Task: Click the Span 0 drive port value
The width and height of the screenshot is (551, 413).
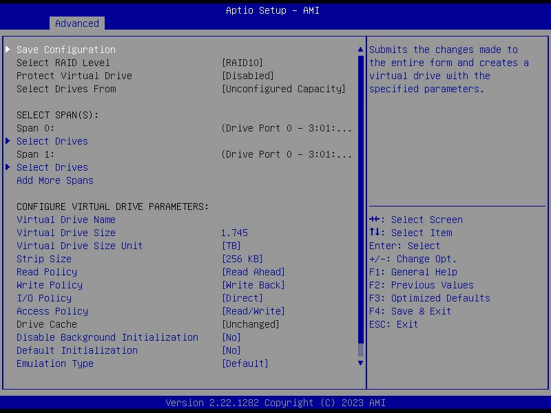Action: coord(287,128)
